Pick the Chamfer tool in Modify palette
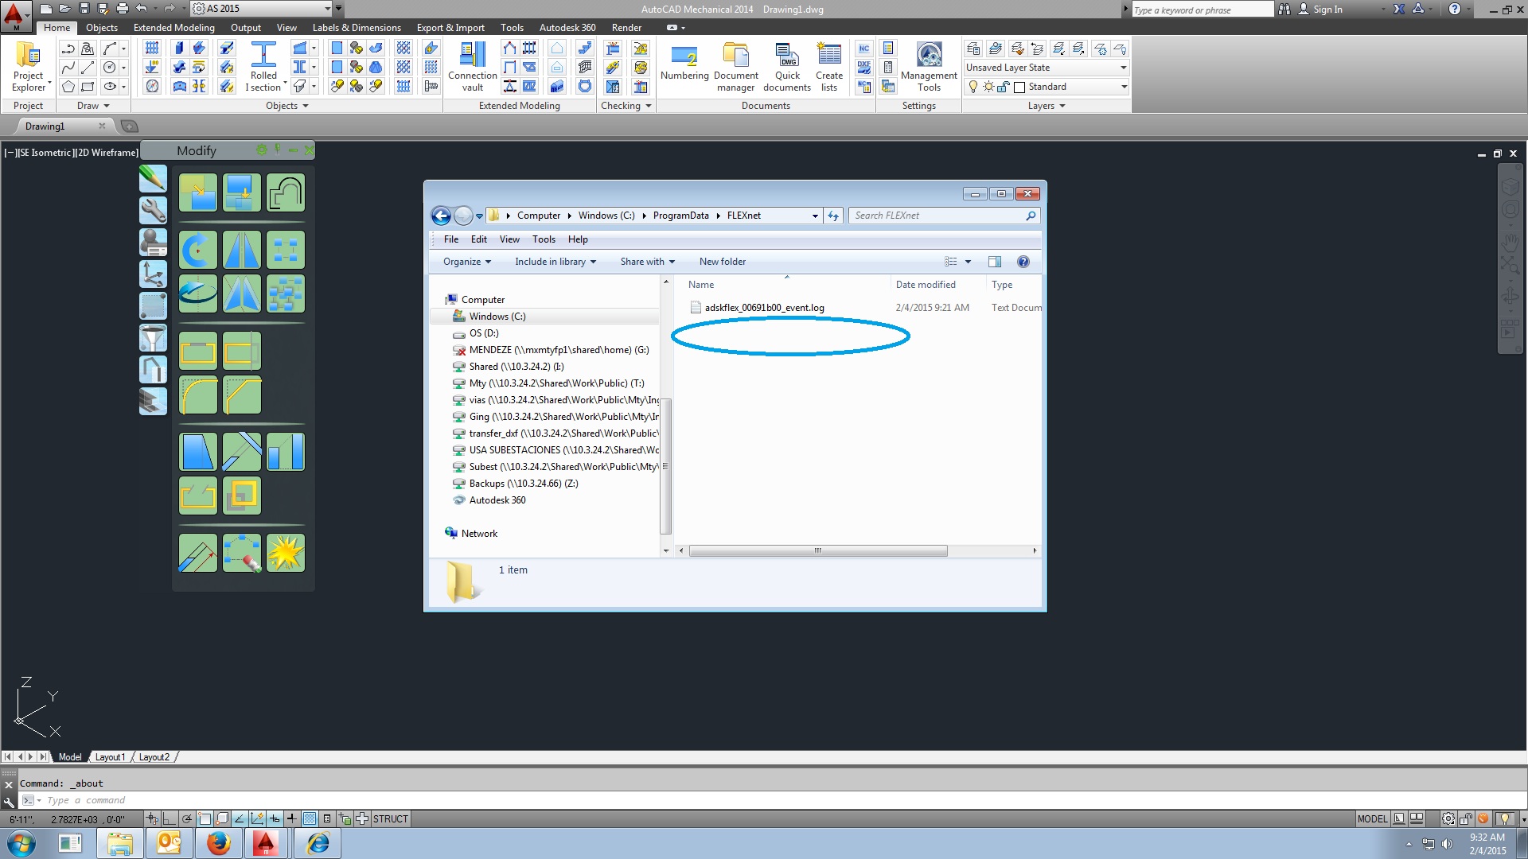Viewport: 1528px width, 859px height. pos(242,395)
